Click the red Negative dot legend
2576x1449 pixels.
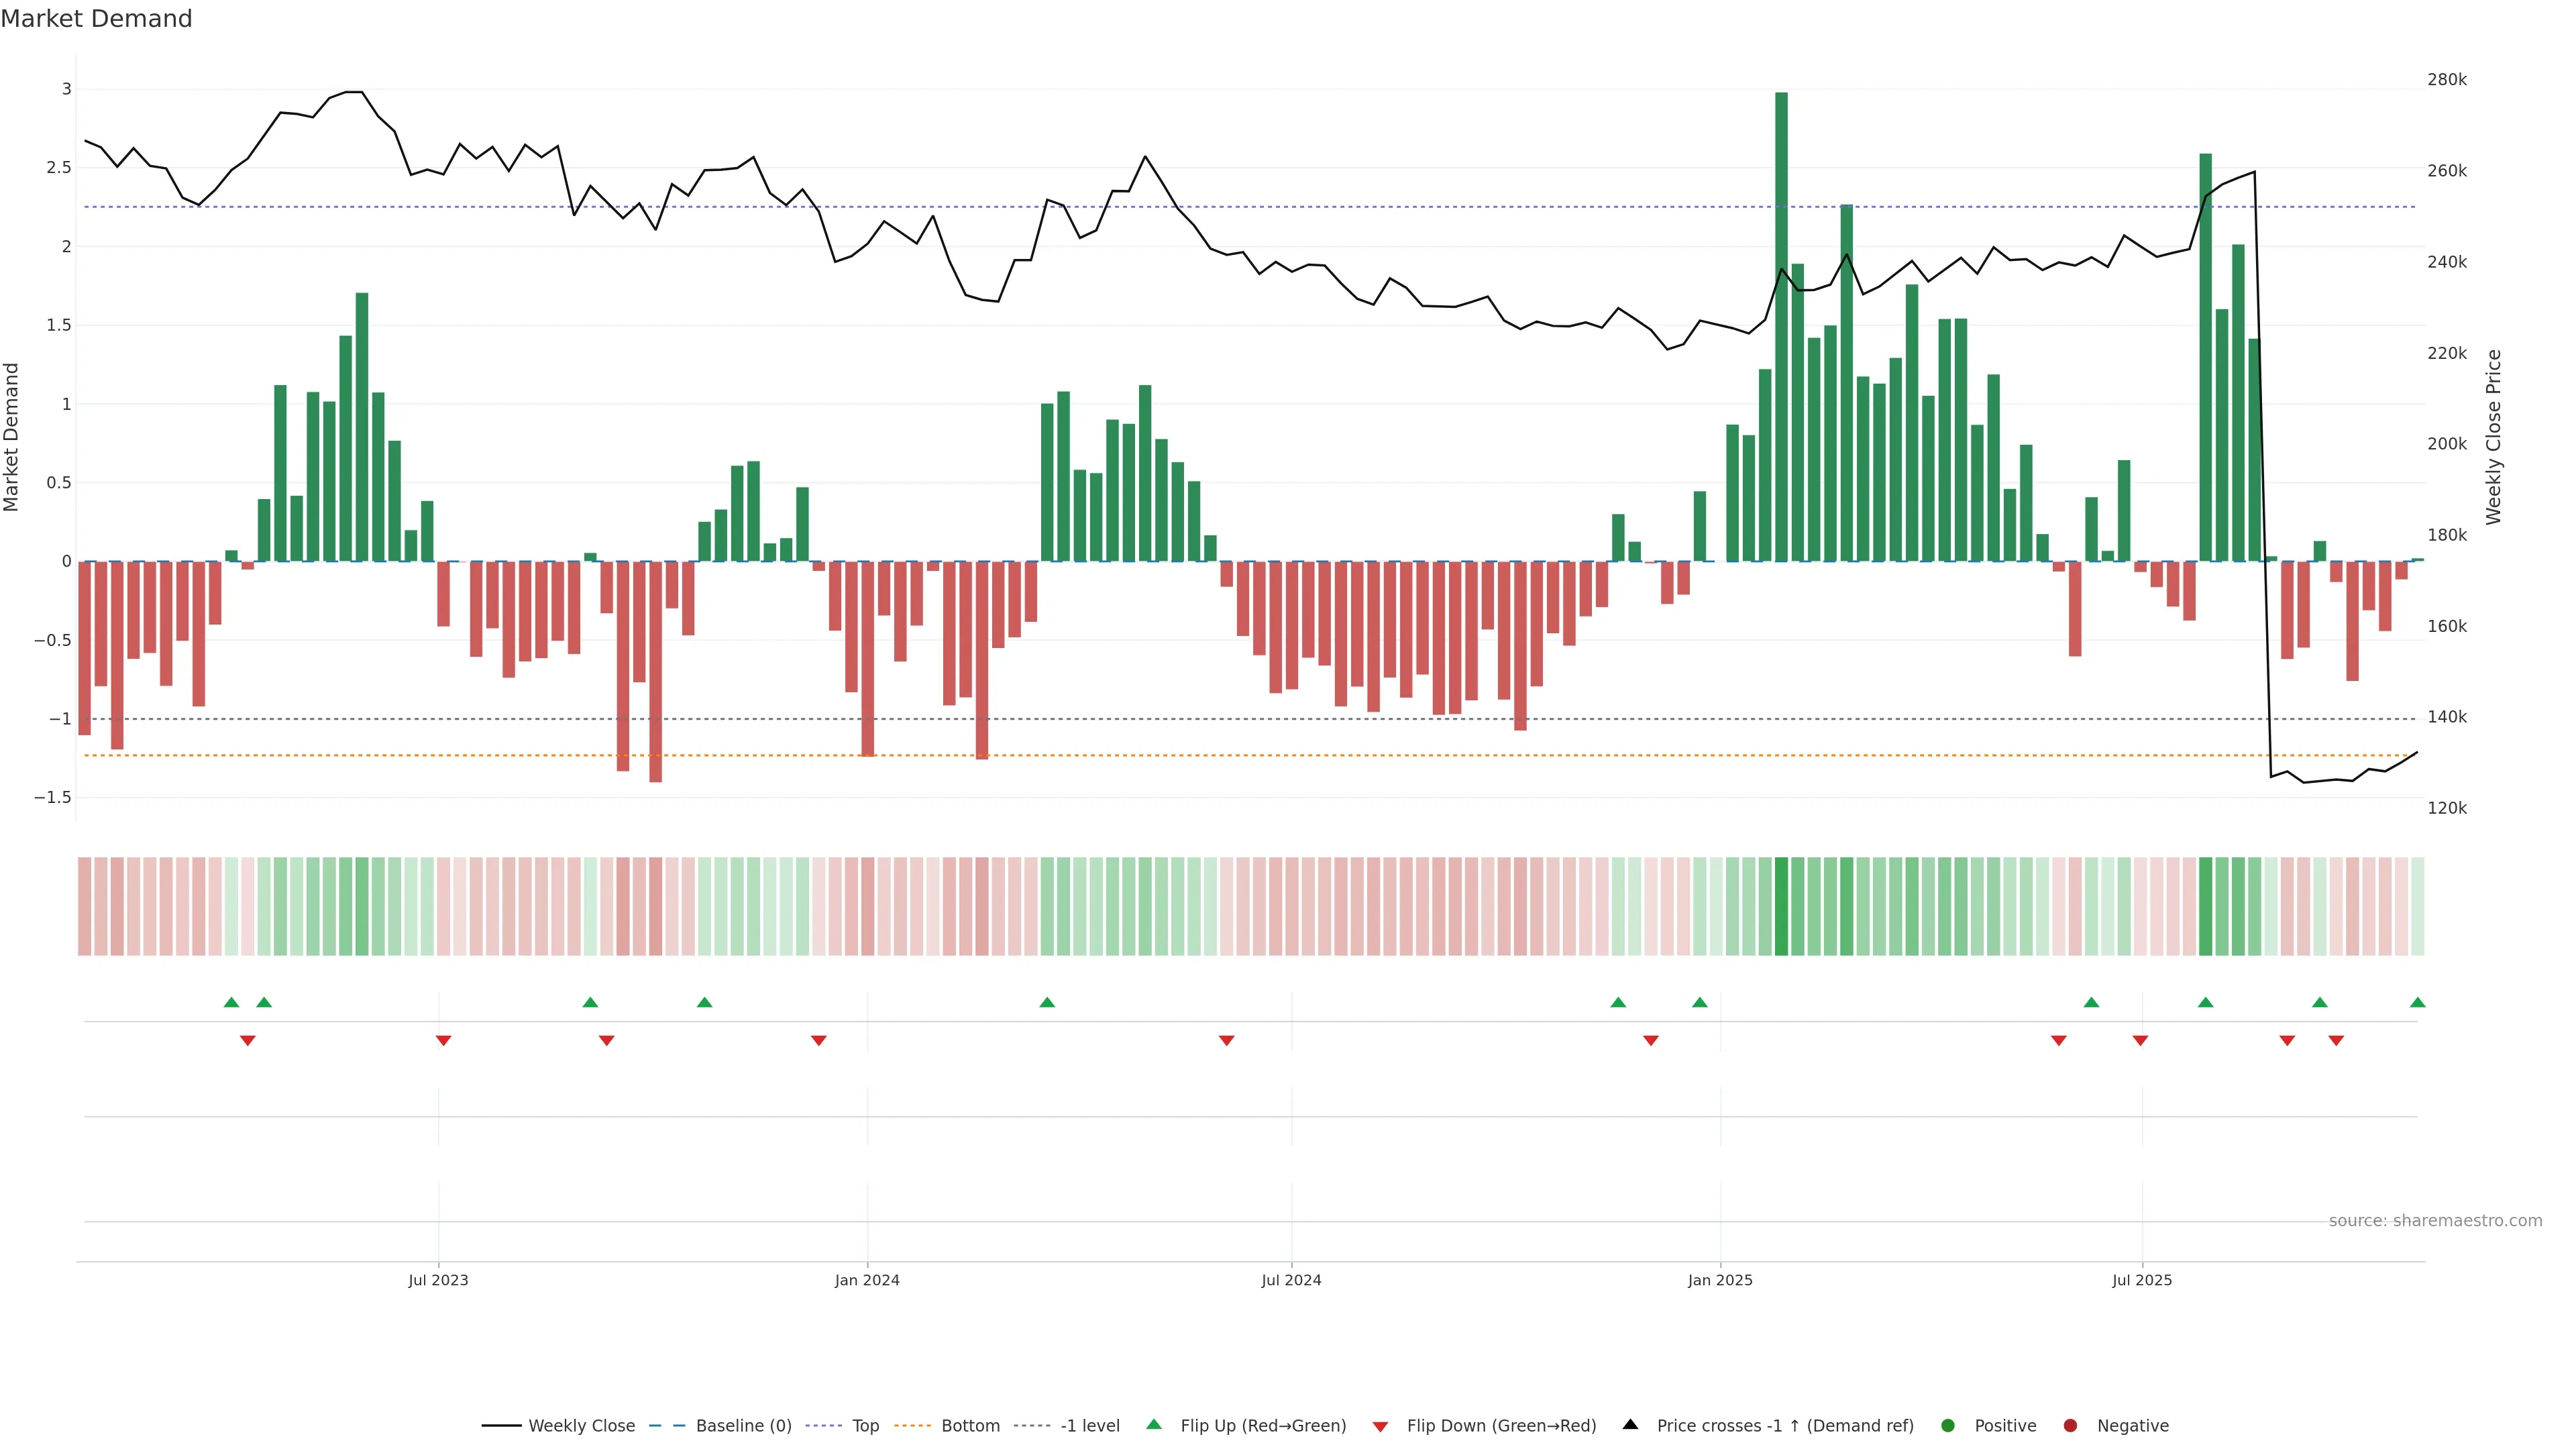click(2070, 1426)
